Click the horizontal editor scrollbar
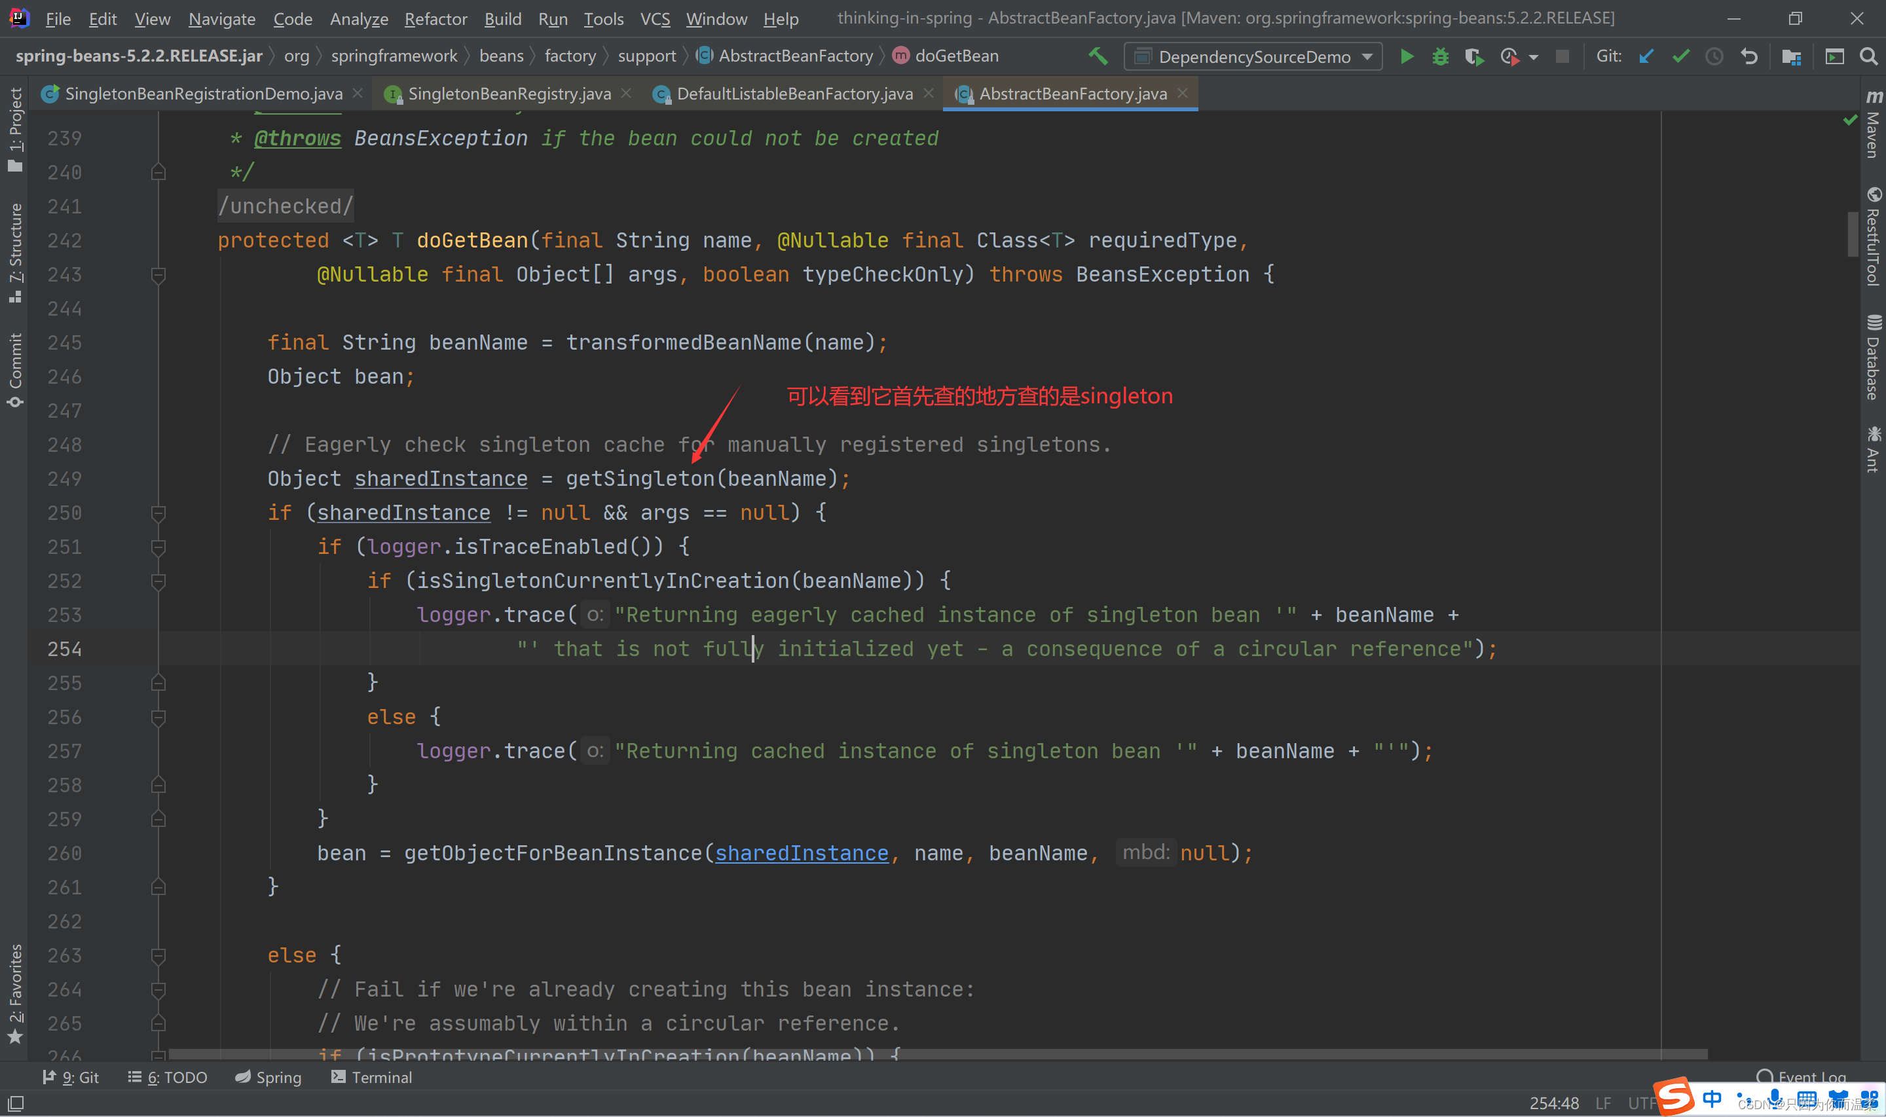The width and height of the screenshot is (1886, 1117). (938, 1053)
